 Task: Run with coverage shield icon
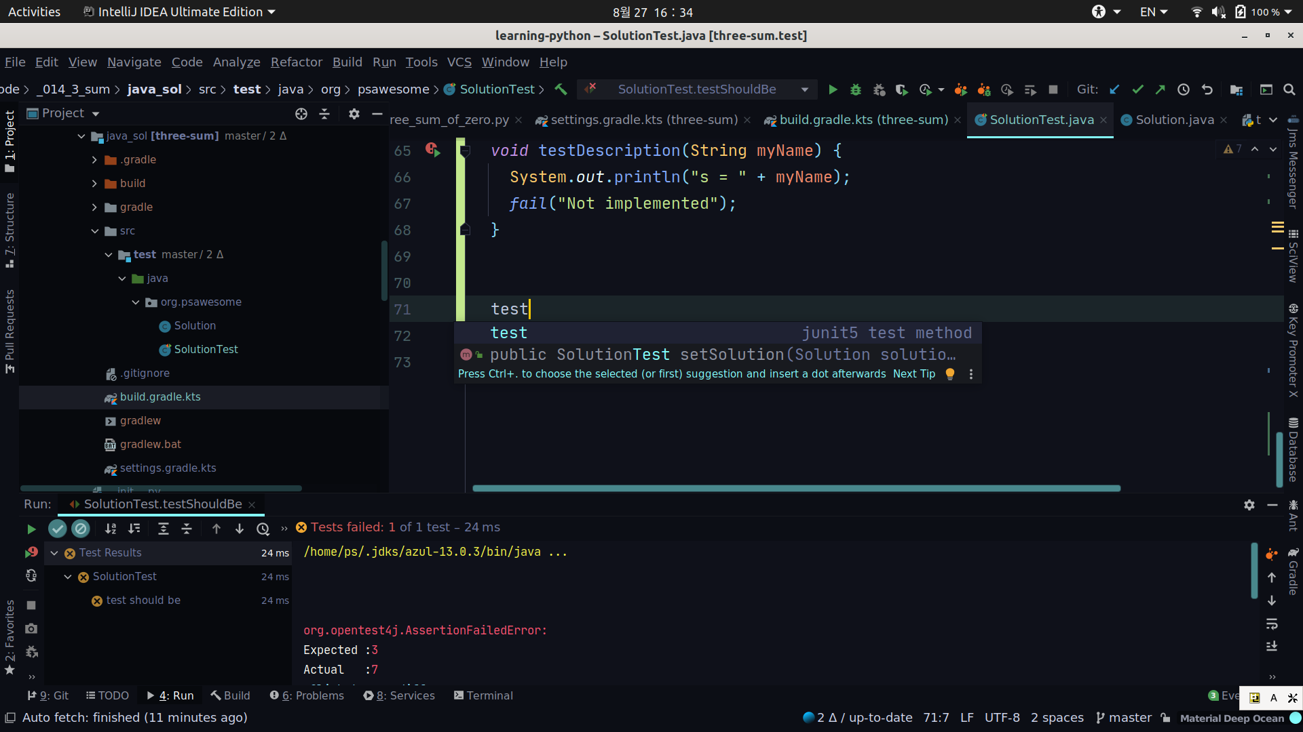[x=901, y=89]
